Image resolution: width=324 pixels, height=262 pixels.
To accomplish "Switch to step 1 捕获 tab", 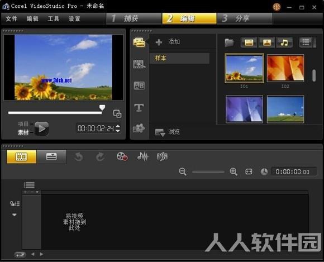I will point(134,18).
